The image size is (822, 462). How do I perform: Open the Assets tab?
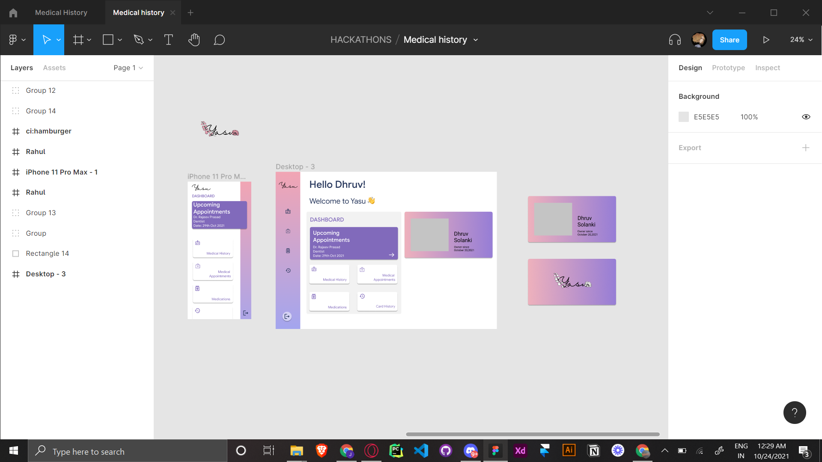(x=54, y=68)
